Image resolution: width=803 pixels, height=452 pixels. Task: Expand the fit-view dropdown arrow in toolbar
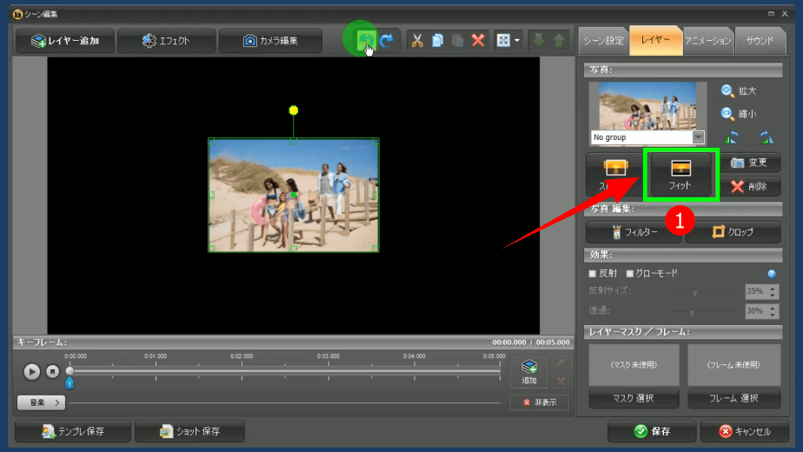517,40
